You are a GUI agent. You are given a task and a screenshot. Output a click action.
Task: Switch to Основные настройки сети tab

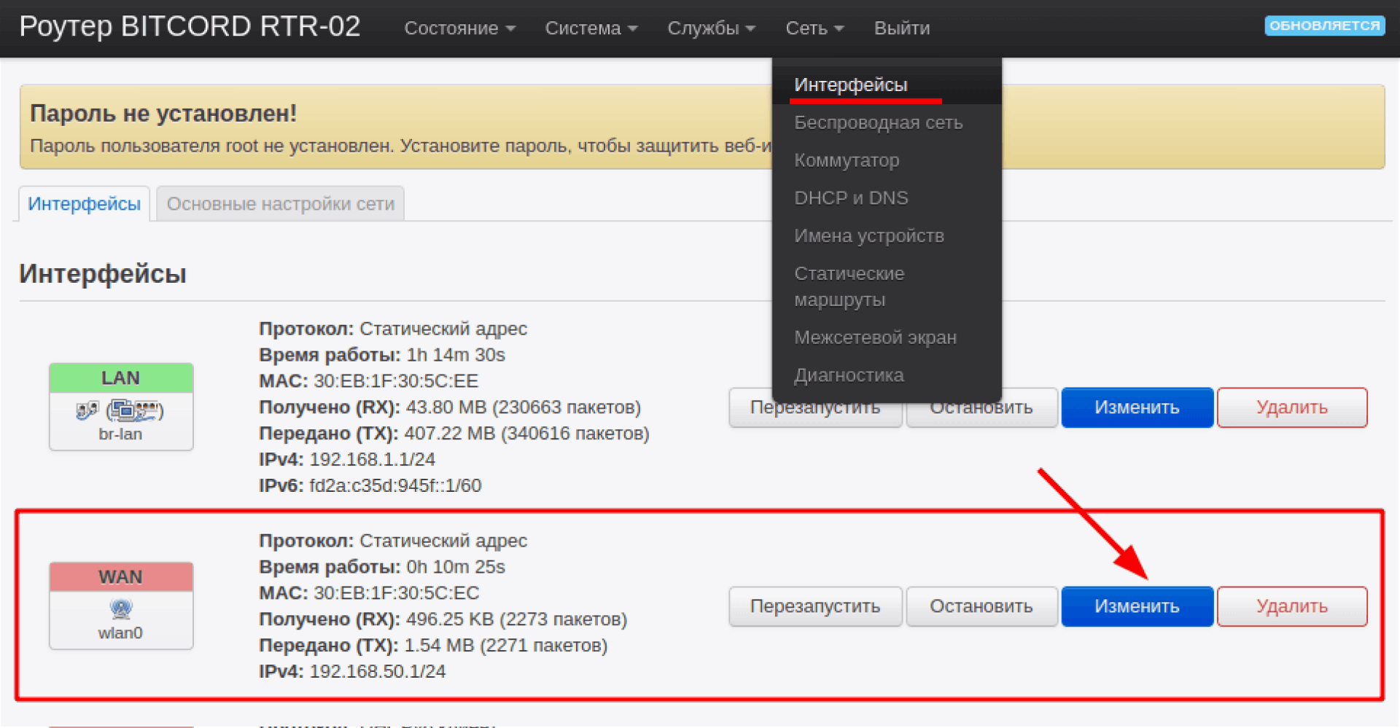(280, 204)
